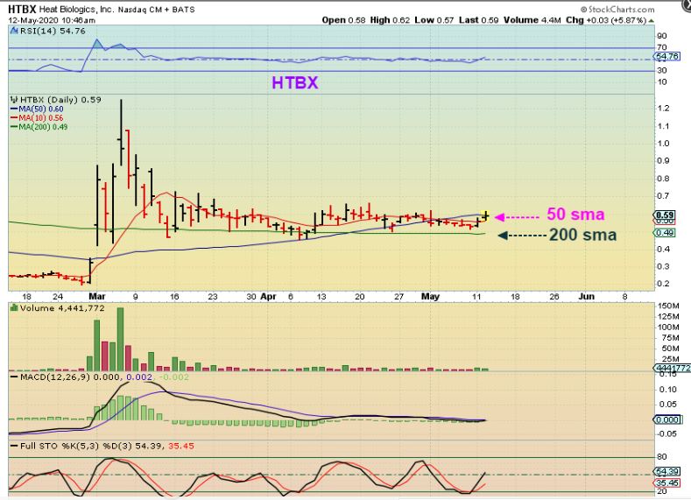Click the 35.45 stochastic %D axis tag
This screenshot has height=500, width=691.
point(667,482)
